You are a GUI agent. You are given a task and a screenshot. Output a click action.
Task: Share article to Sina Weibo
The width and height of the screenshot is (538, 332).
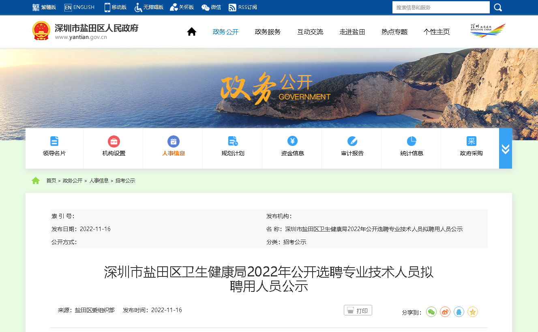[445, 312]
